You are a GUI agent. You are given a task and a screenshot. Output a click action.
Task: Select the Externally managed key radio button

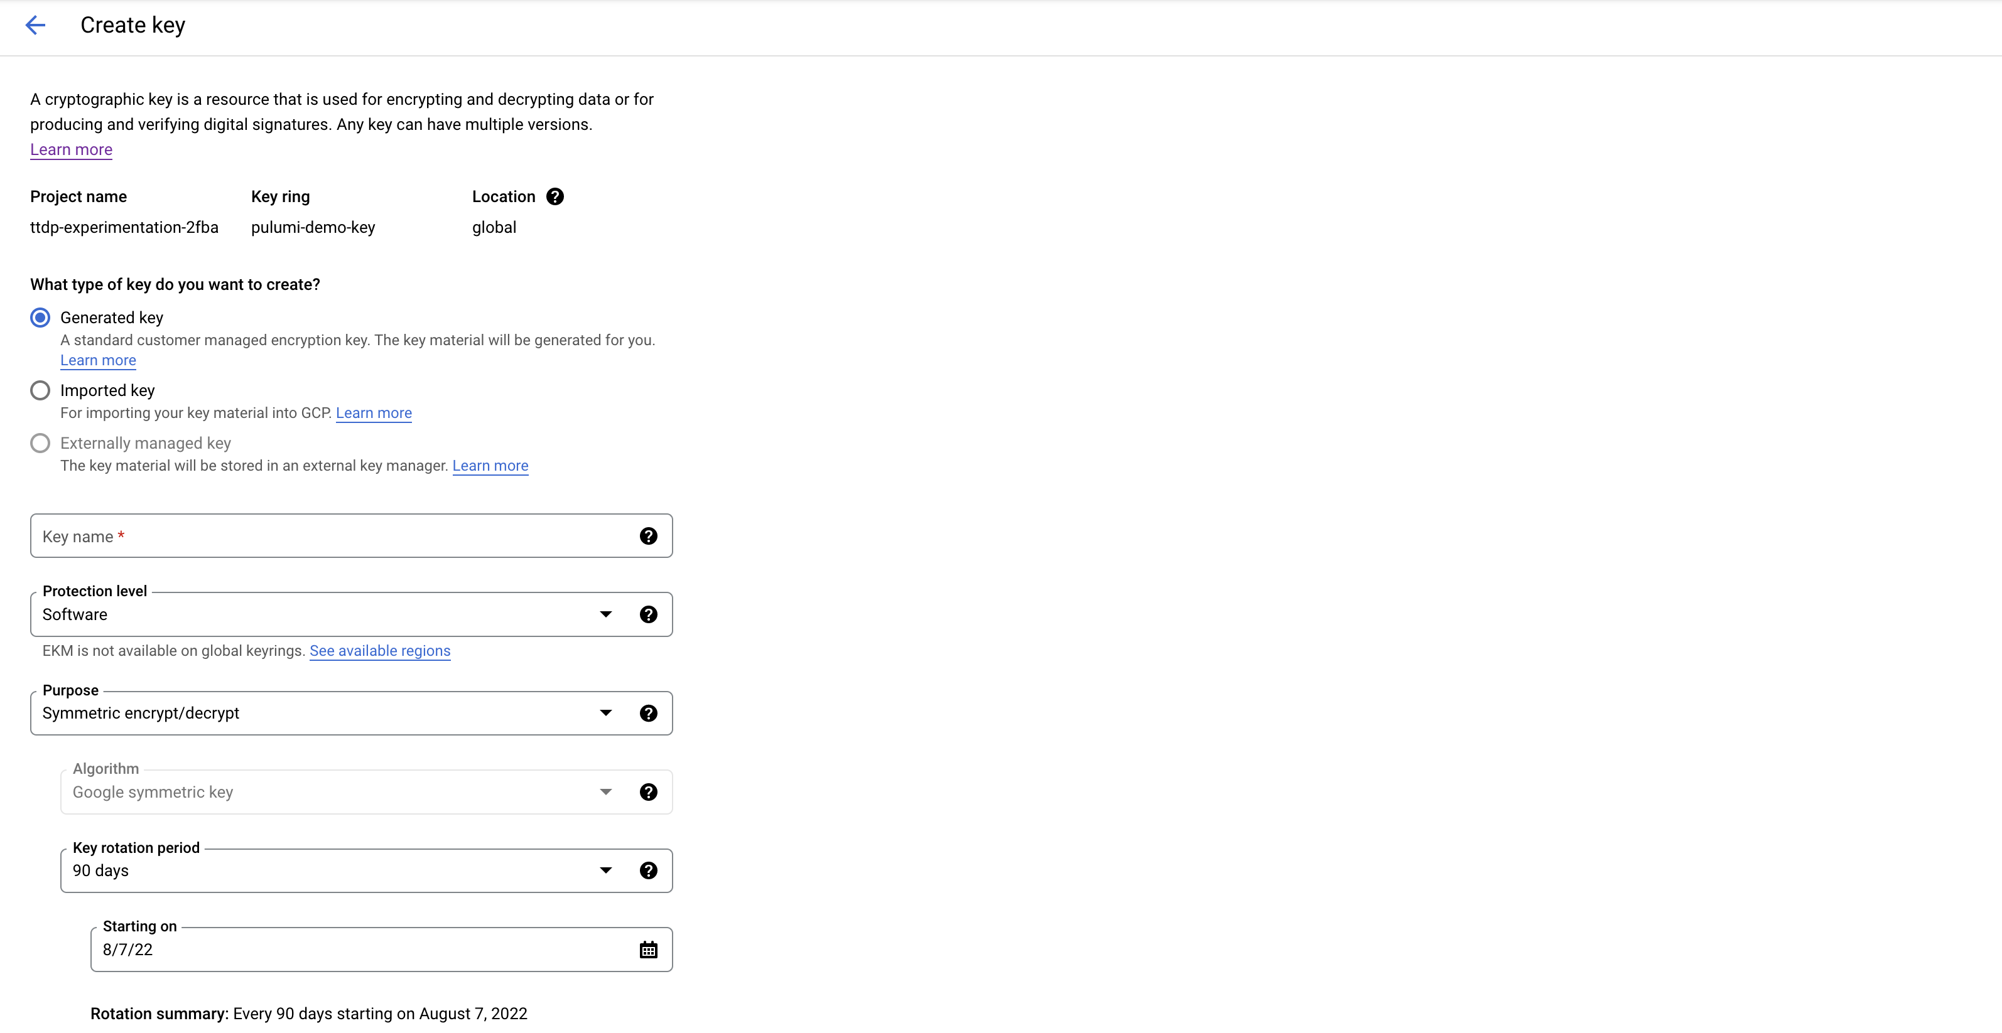[x=40, y=441]
